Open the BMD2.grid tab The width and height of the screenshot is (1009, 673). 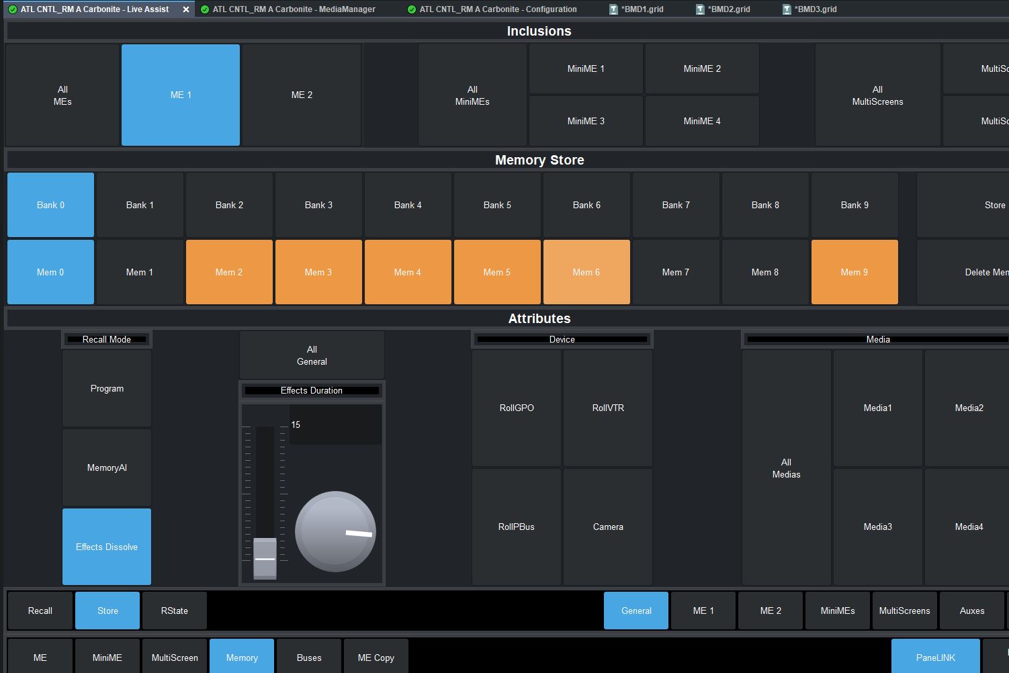point(728,9)
